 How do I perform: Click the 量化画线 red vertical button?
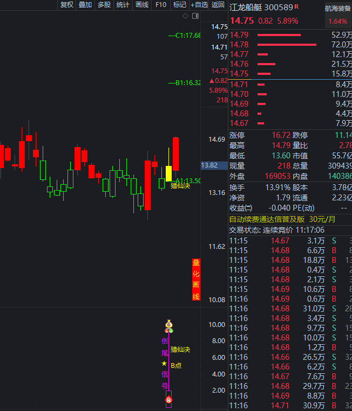coord(196,280)
